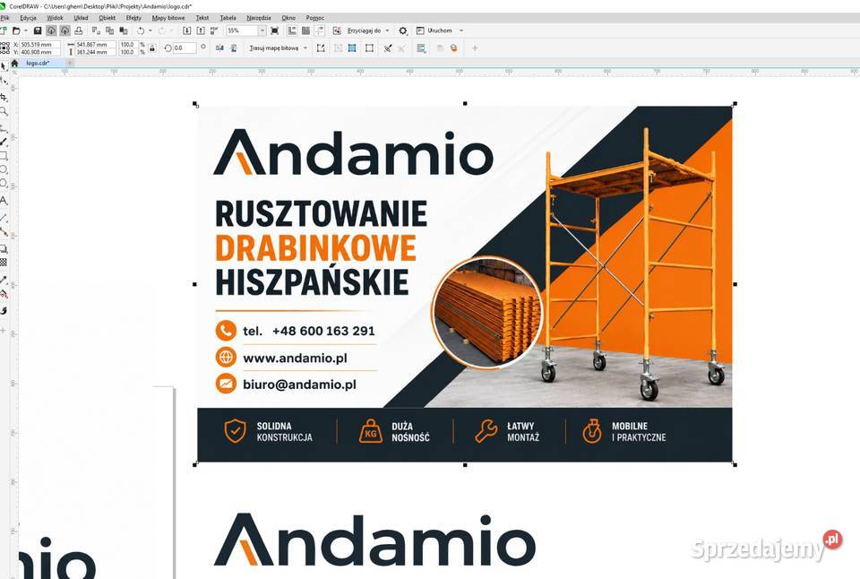Viewport: 860px width, 579px height.
Task: Select the Polygon tool
Action: [4, 184]
